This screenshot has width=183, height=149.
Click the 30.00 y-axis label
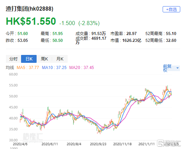click(x=13, y=140)
